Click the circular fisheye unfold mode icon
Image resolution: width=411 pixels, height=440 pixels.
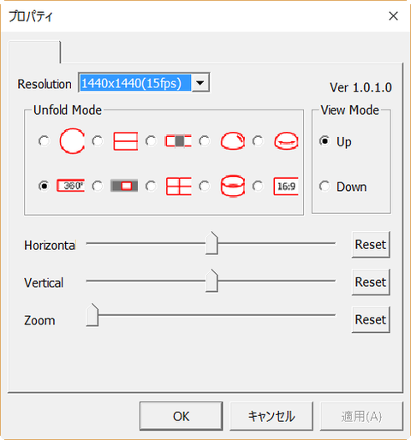pyautogui.click(x=72, y=141)
